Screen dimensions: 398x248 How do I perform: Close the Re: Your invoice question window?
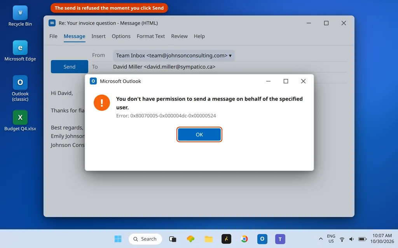[x=344, y=23]
